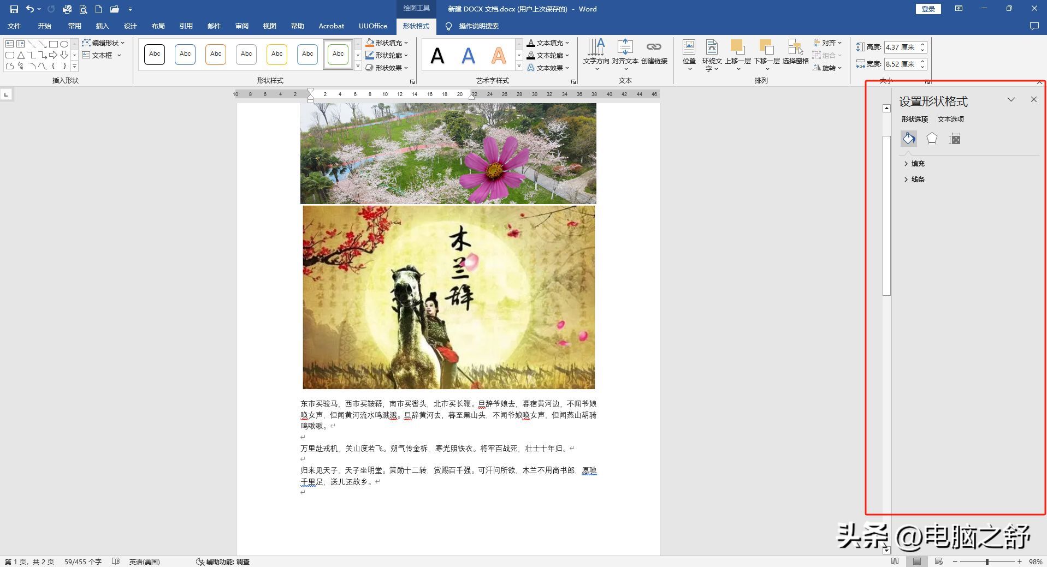Open Wrap Text (环绕文字) dropdown

click(x=712, y=55)
